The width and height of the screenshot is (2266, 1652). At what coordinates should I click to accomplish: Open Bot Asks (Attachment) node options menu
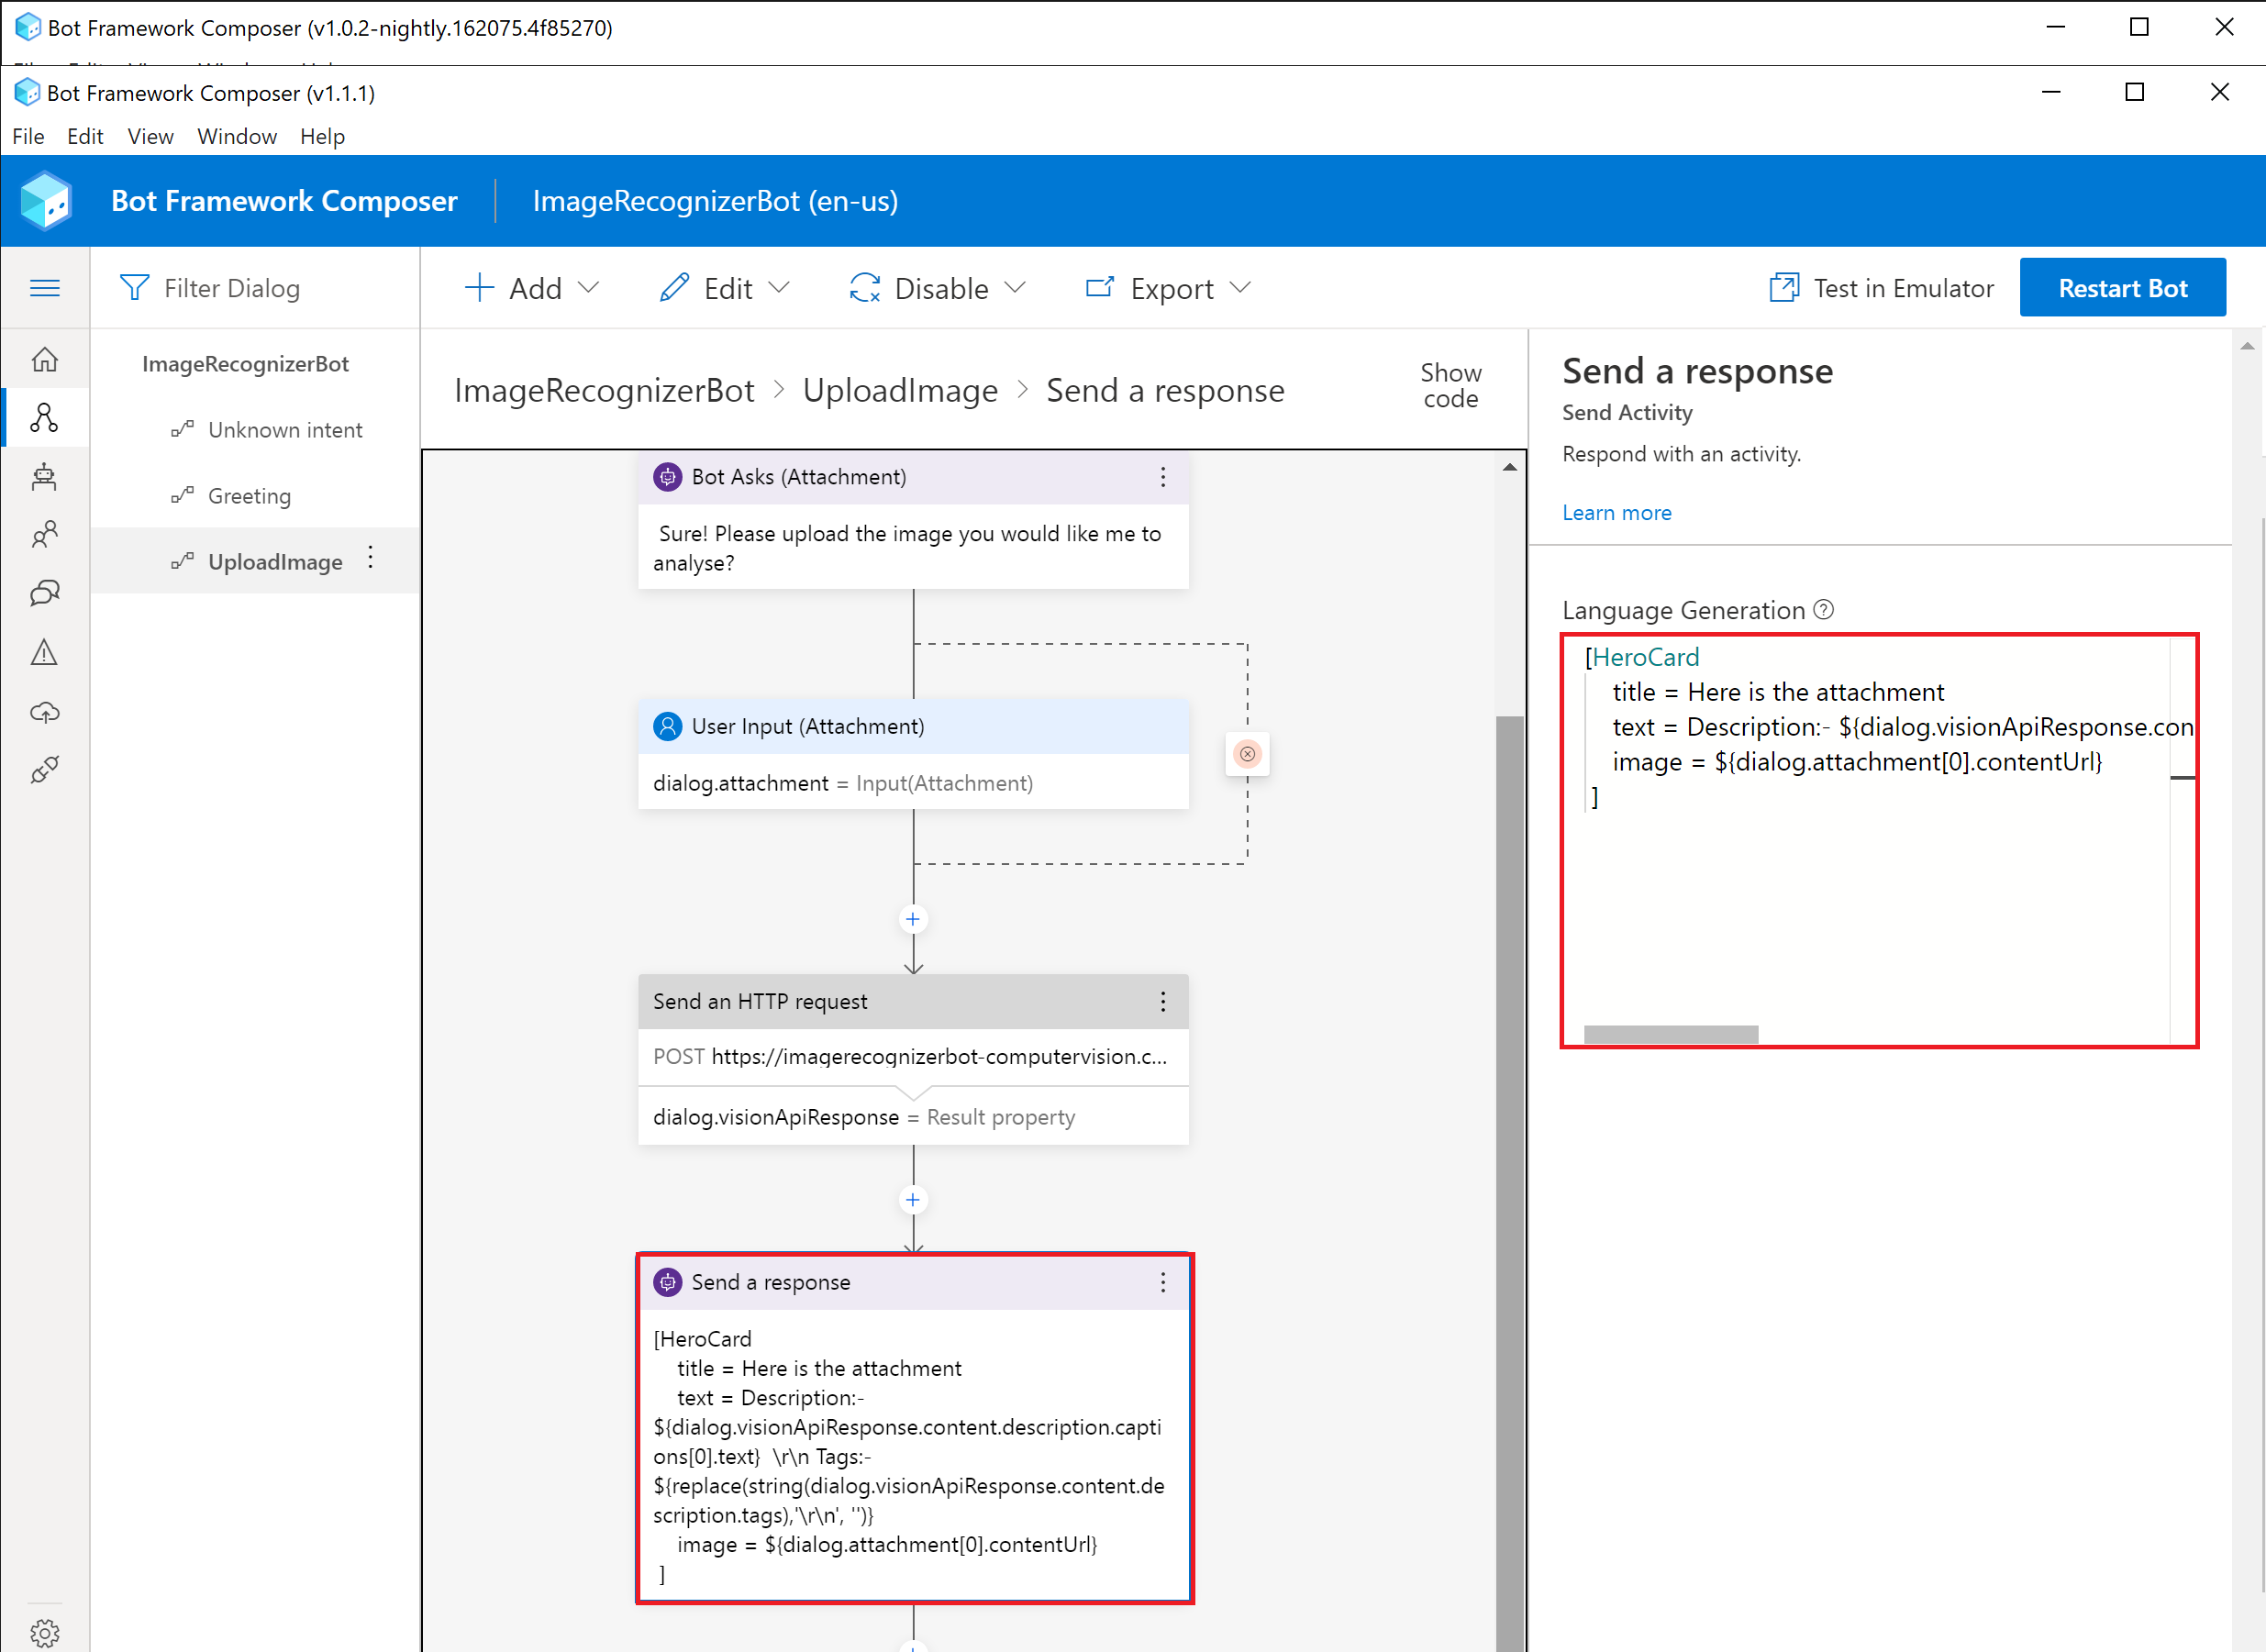[1163, 477]
